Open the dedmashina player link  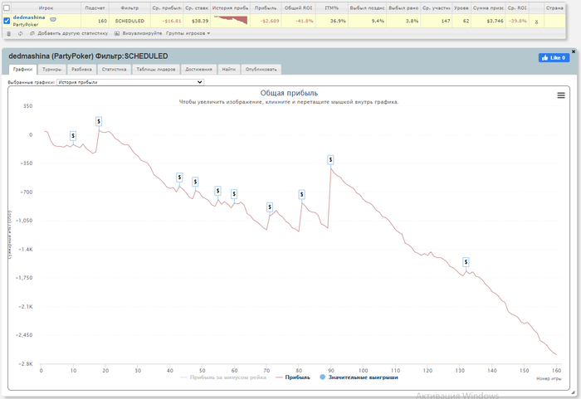pos(29,17)
